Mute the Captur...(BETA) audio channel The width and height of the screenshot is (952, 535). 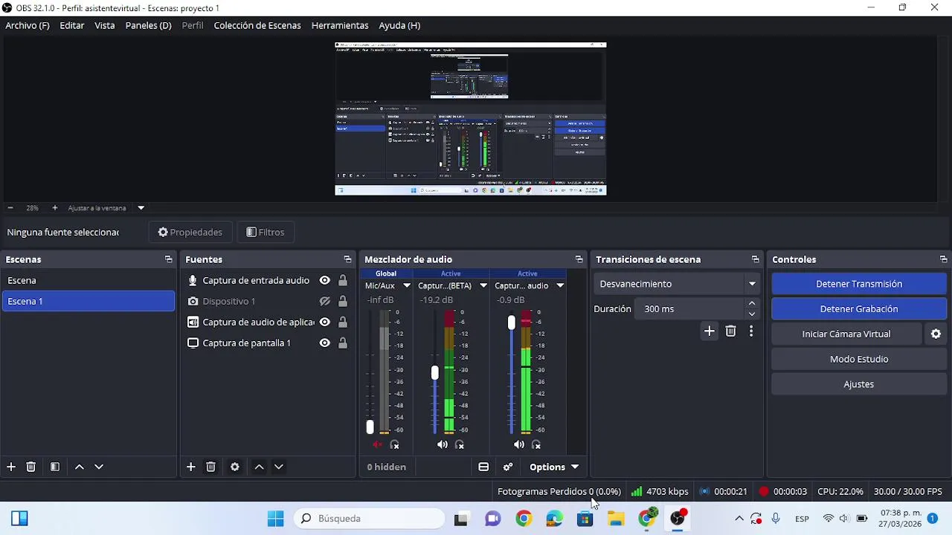coord(443,444)
